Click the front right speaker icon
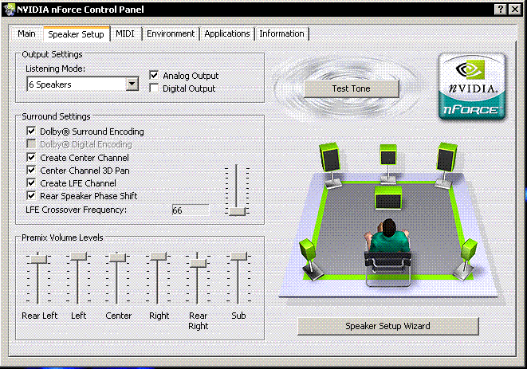The width and height of the screenshot is (527, 369). click(x=446, y=156)
